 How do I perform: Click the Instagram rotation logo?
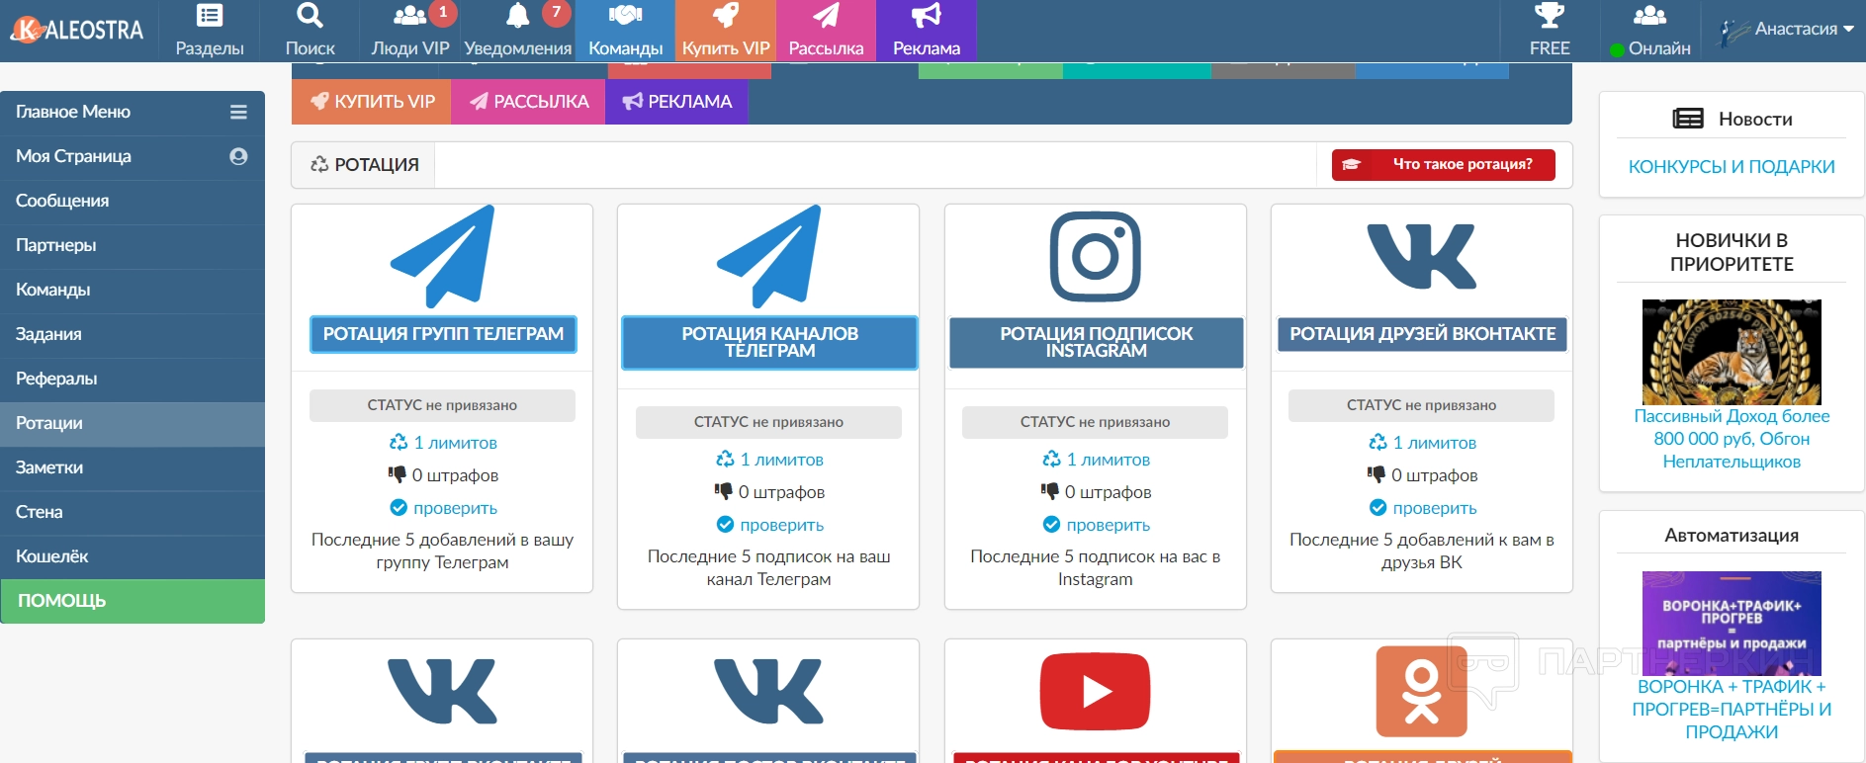pyautogui.click(x=1095, y=256)
